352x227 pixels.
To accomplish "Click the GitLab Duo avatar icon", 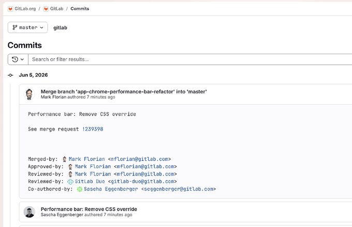I will pos(70,182).
